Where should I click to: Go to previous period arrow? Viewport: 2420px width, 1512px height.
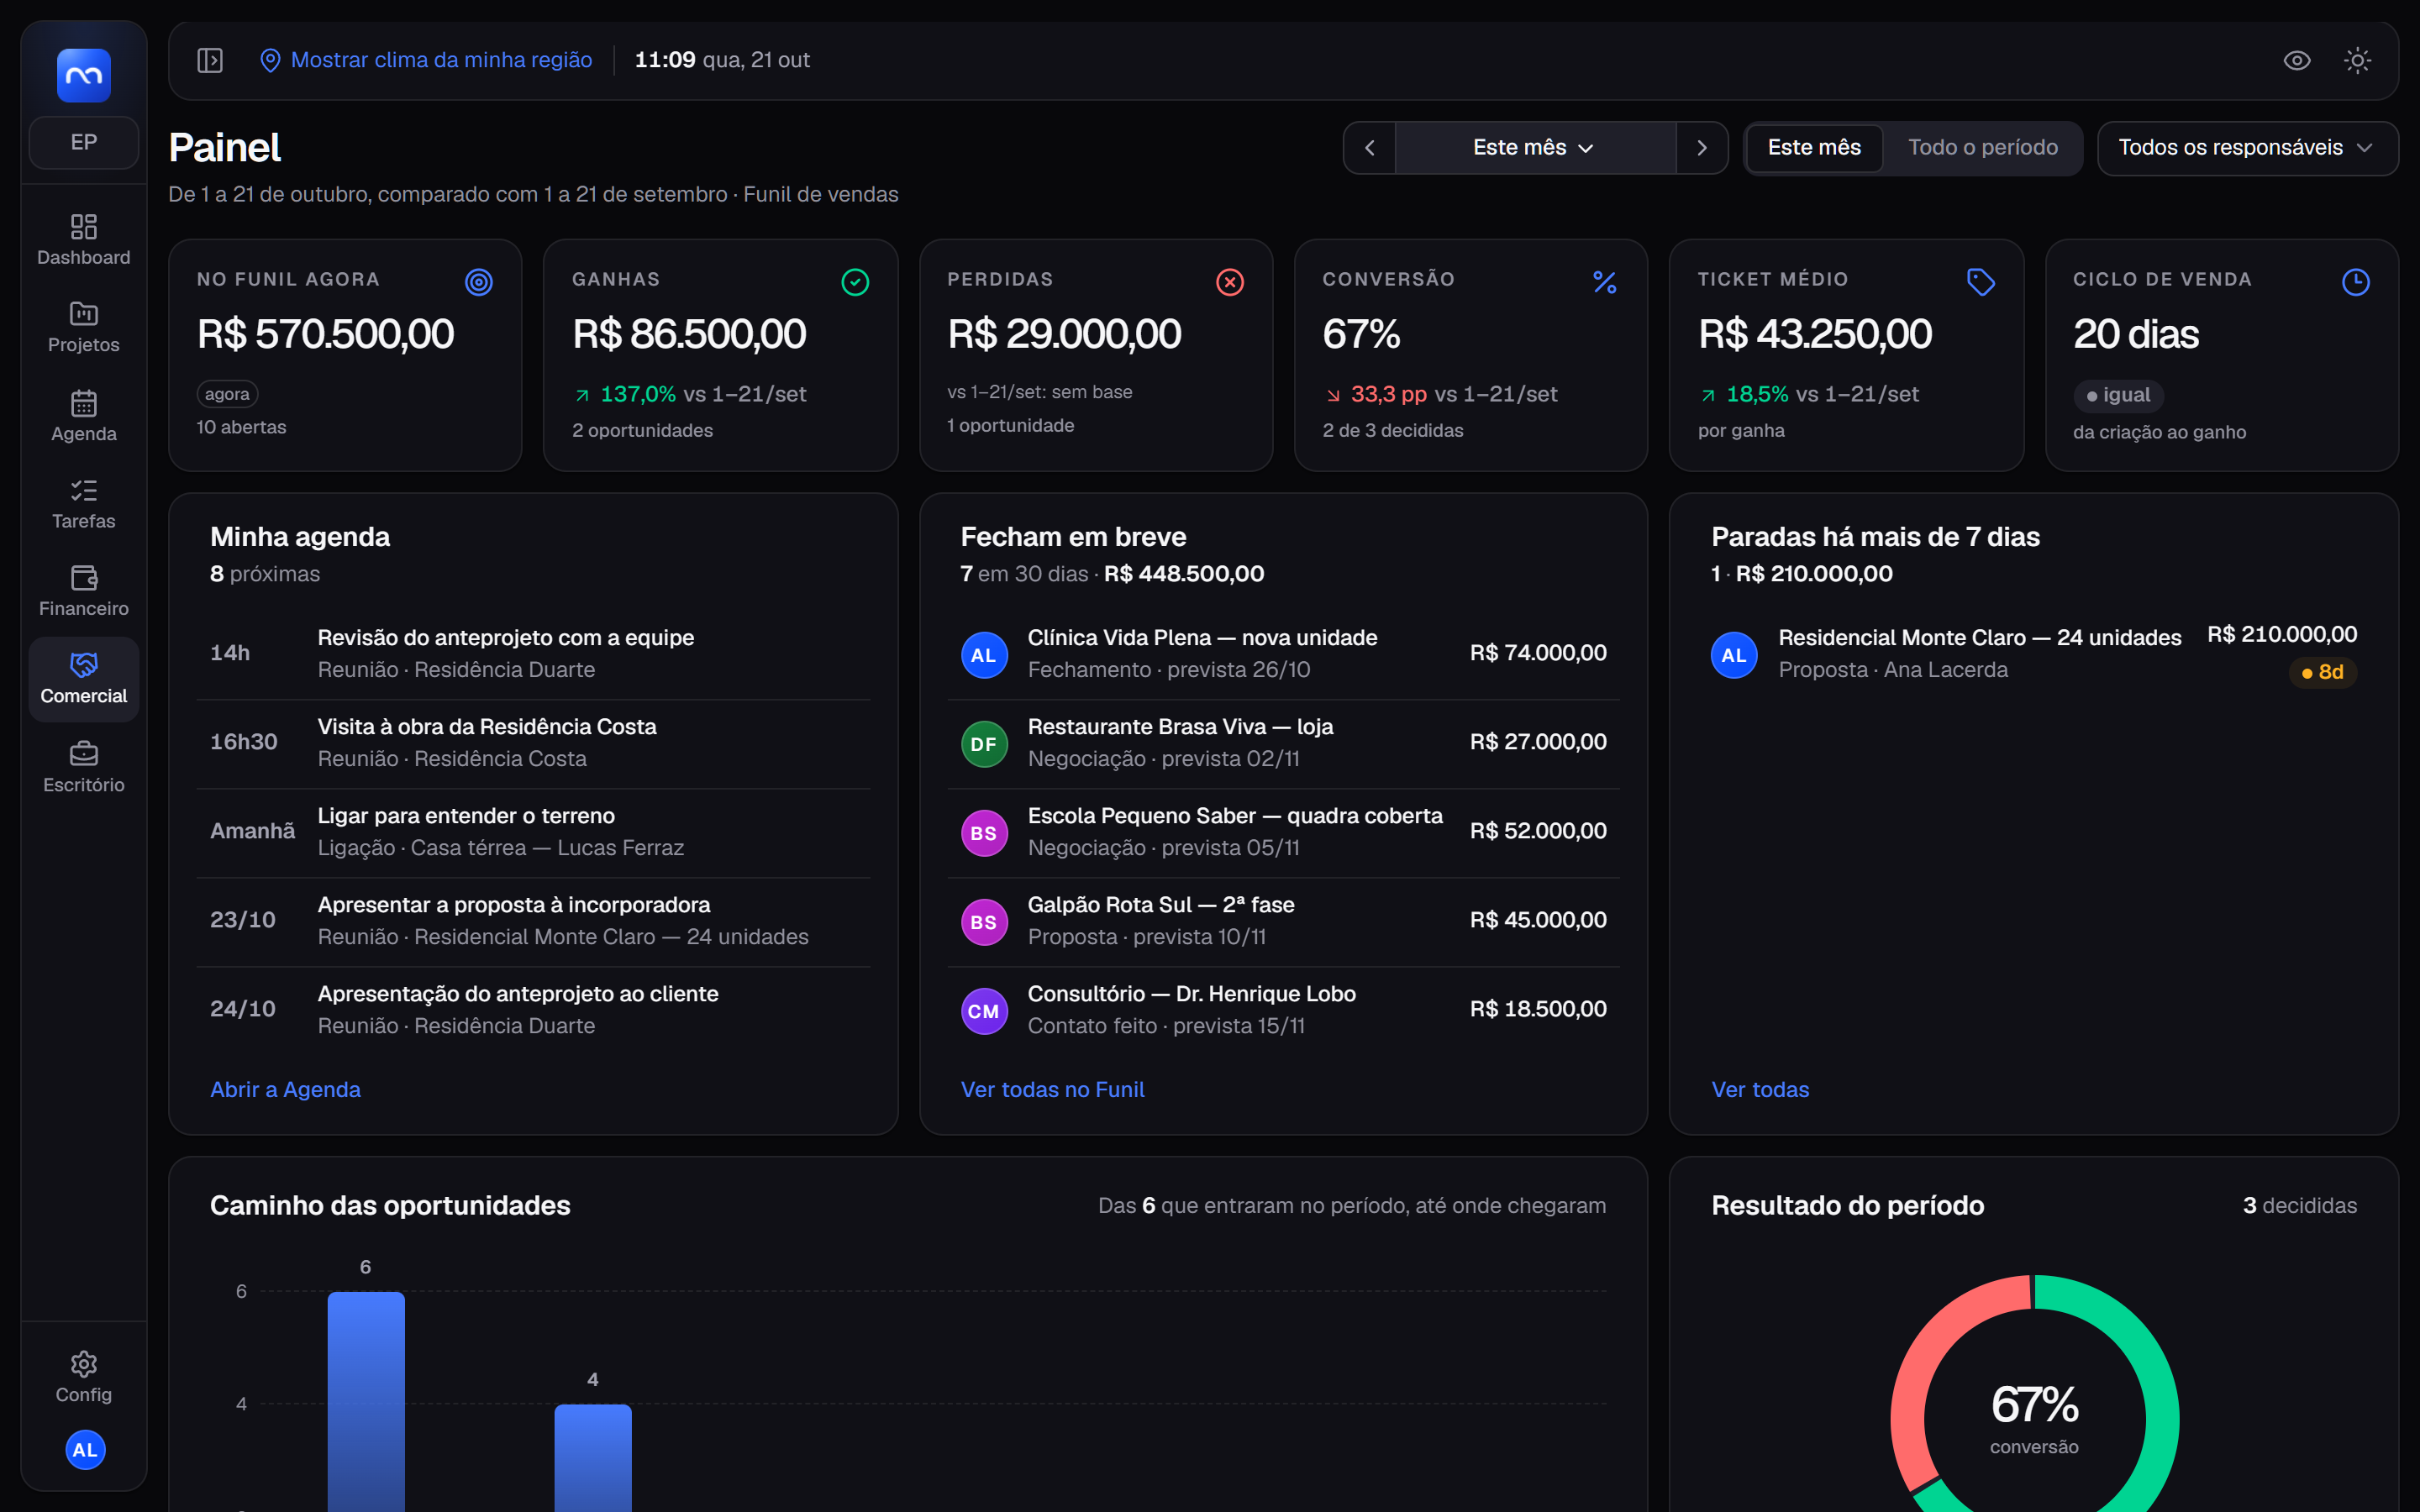[1370, 148]
